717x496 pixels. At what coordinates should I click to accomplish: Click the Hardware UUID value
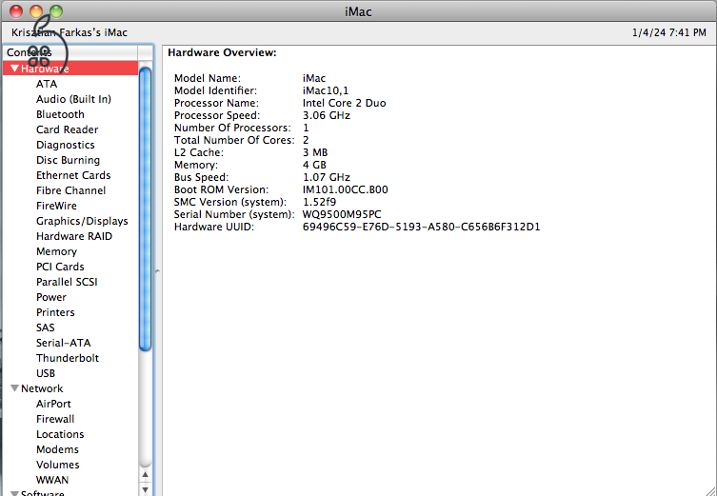pos(421,227)
